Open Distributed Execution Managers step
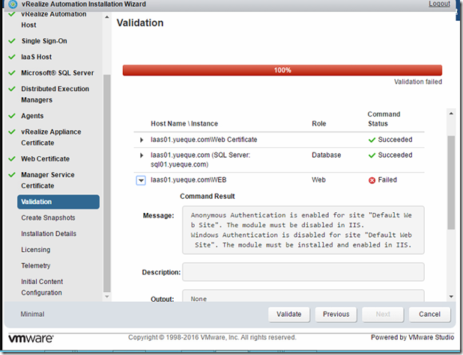The image size is (463, 355). tap(55, 94)
